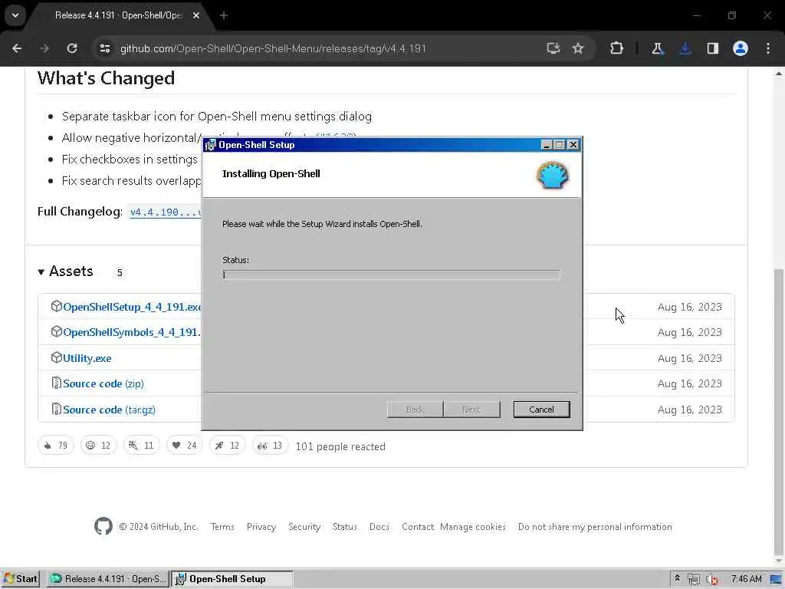The height and width of the screenshot is (589, 785).
Task: Download Source code (tar.gz)
Action: pyautogui.click(x=109, y=410)
